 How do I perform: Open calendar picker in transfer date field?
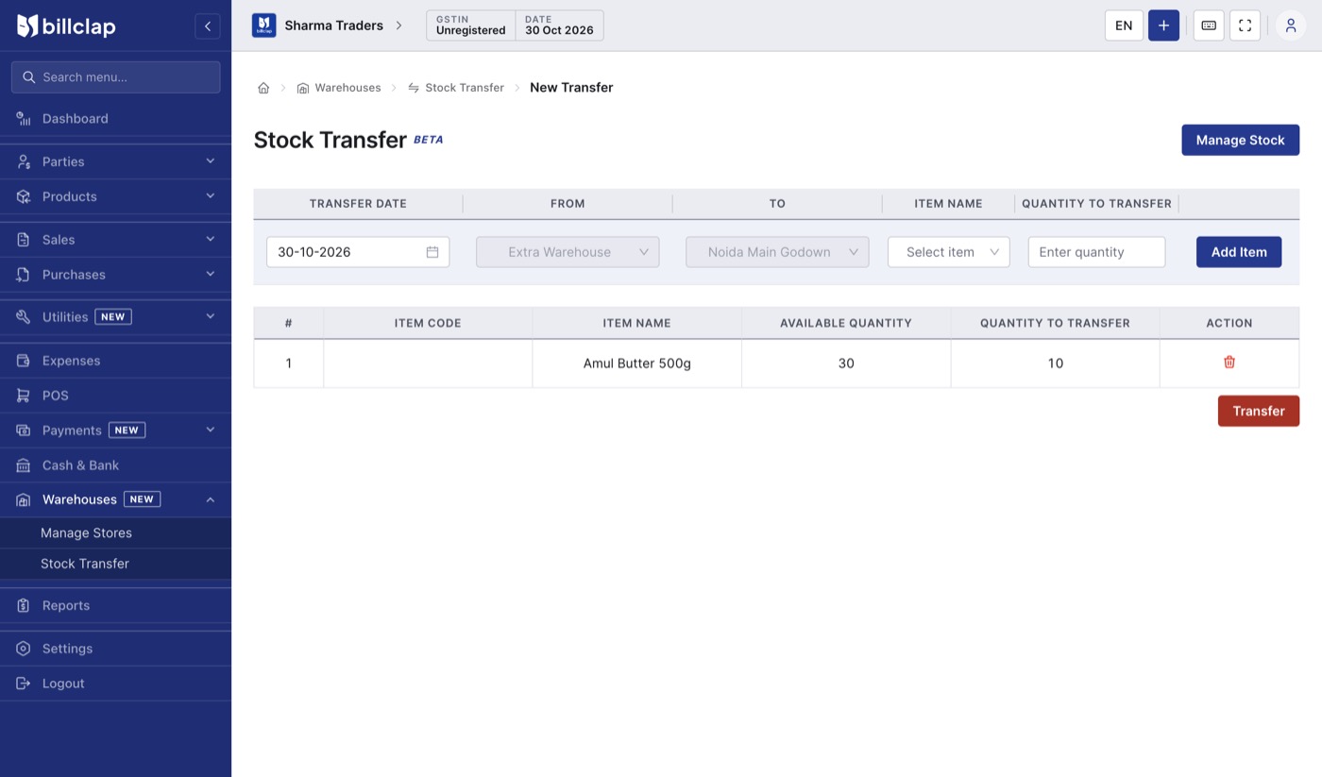coord(432,252)
